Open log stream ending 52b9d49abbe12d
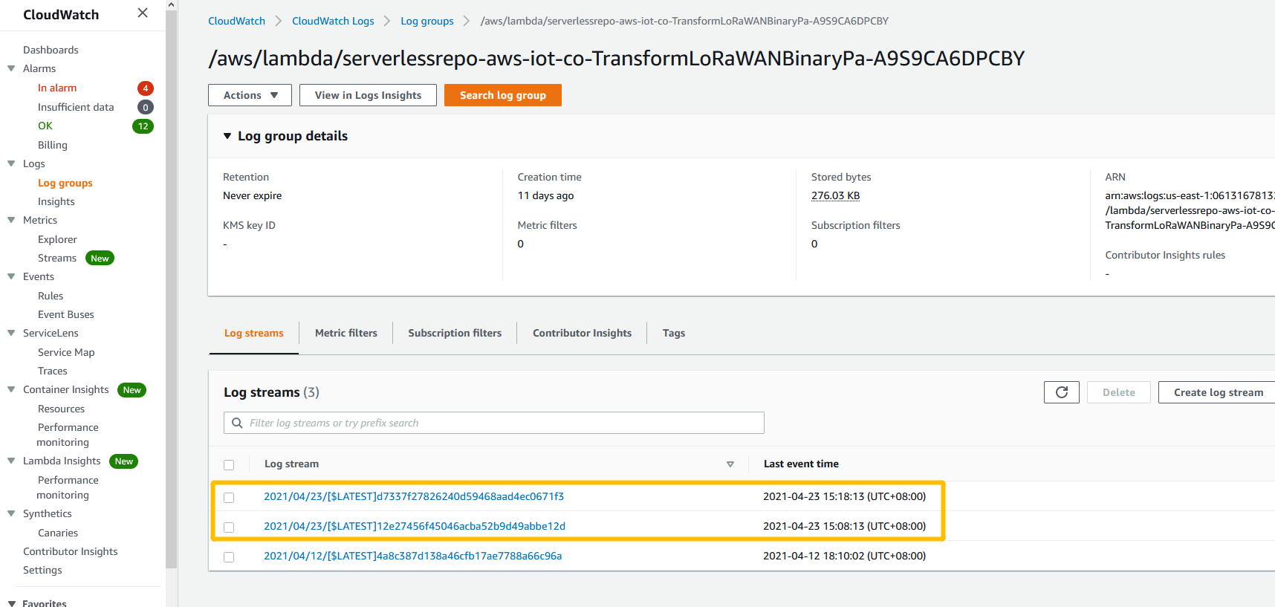The width and height of the screenshot is (1275, 607). [x=415, y=526]
